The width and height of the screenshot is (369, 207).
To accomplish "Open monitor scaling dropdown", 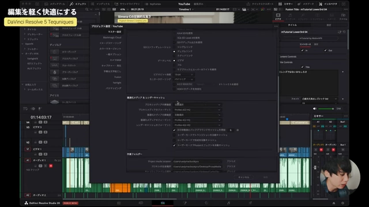I will point(183,79).
